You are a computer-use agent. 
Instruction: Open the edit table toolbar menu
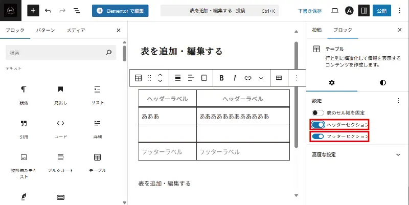tap(279, 78)
